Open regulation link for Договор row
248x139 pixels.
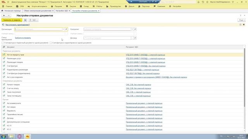[x=144, y=118]
